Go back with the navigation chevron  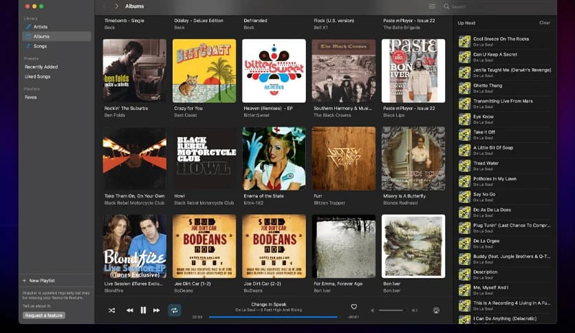tap(105, 6)
